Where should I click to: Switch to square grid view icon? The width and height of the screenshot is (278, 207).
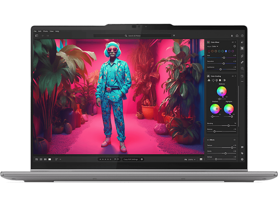[x=41, y=159]
